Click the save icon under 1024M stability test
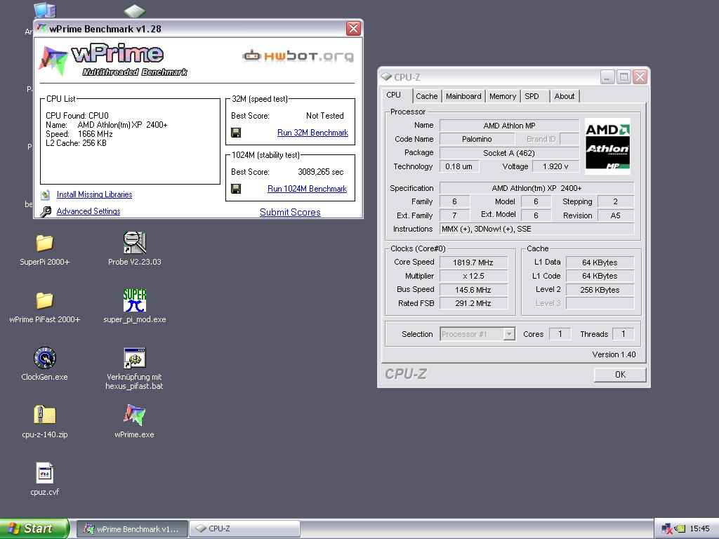The width and height of the screenshot is (719, 539). pyautogui.click(x=236, y=189)
